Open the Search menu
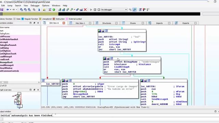This screenshot has width=219, height=123. tap(18, 5)
